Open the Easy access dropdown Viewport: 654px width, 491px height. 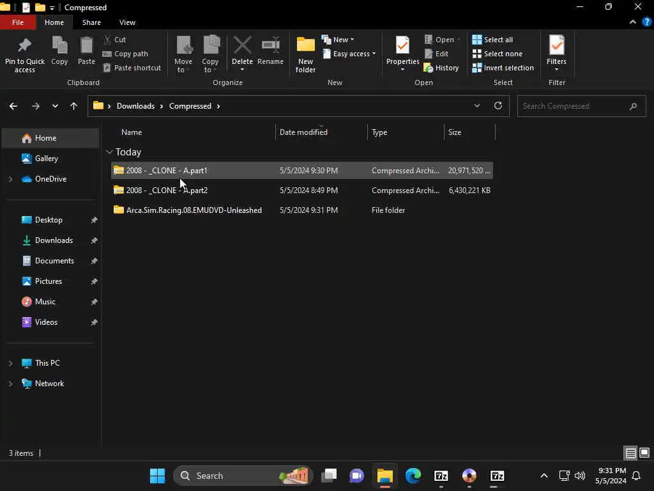[349, 54]
